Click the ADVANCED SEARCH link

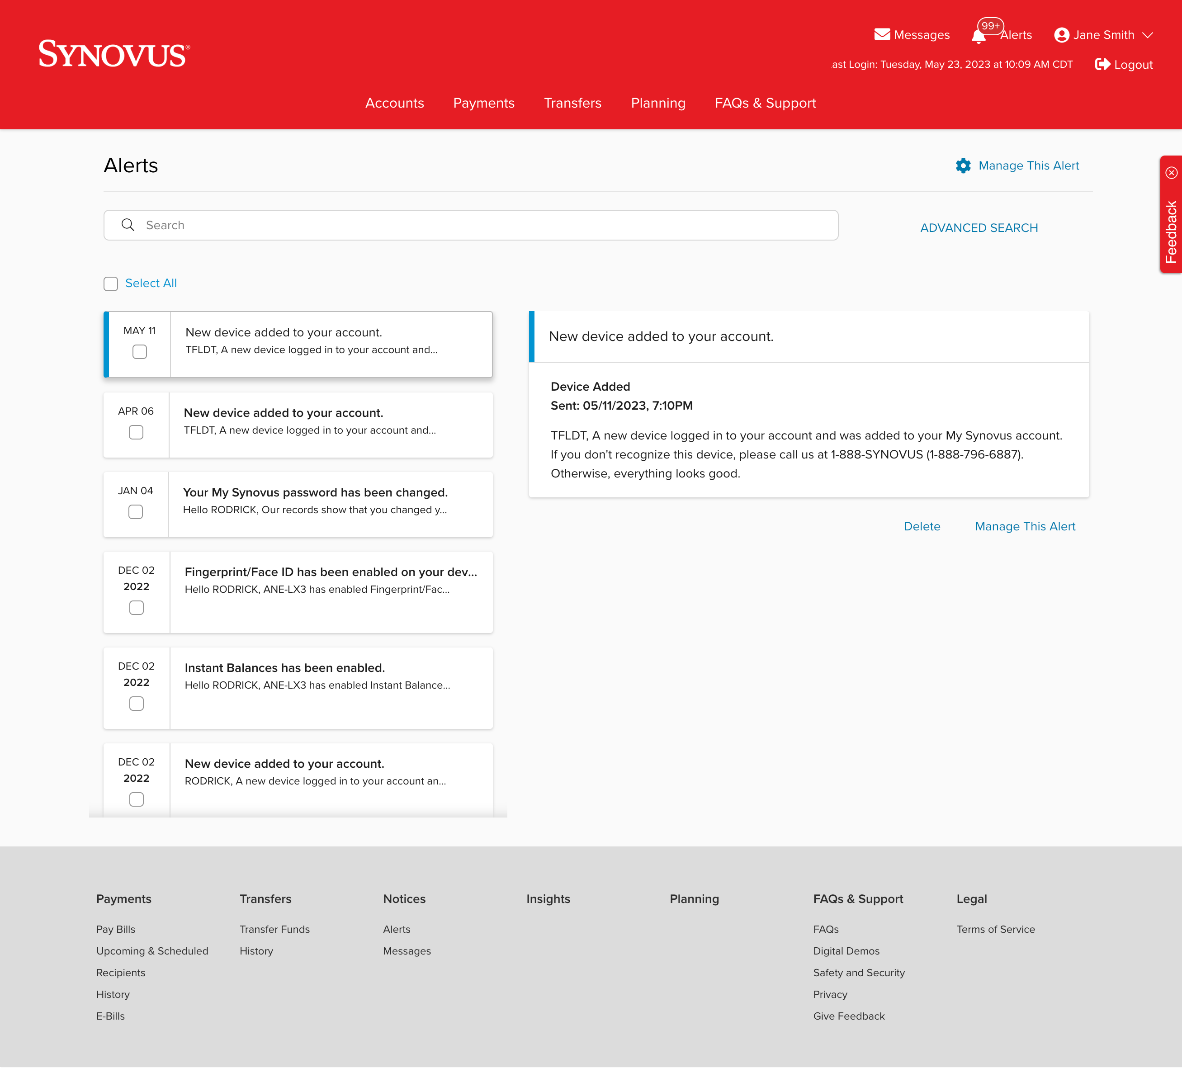point(978,228)
